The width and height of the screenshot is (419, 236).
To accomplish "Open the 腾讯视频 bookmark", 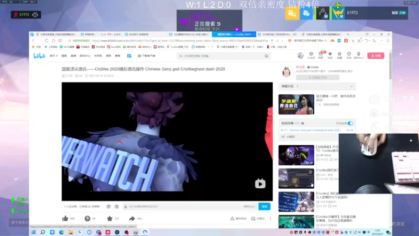I will 129,47.
